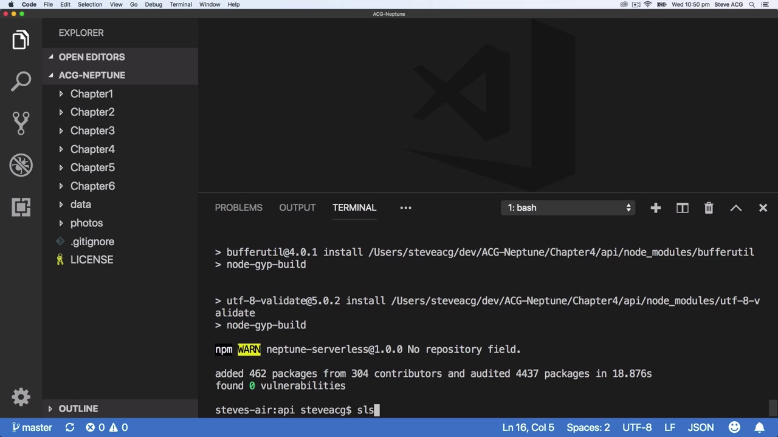Select the TERMINAL tab
The image size is (778, 437).
click(354, 208)
